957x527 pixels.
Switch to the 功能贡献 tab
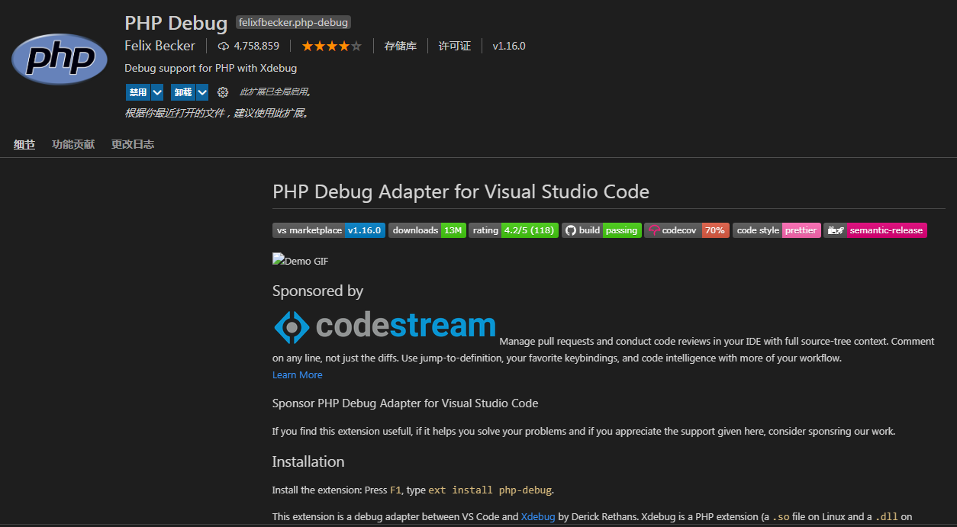click(73, 144)
